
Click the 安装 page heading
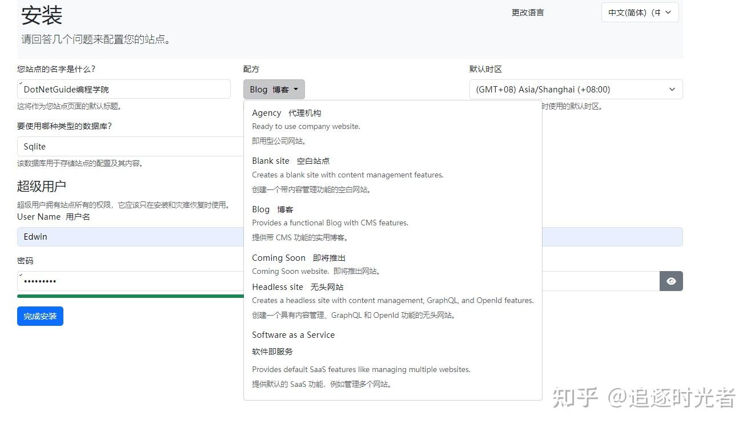tap(41, 15)
